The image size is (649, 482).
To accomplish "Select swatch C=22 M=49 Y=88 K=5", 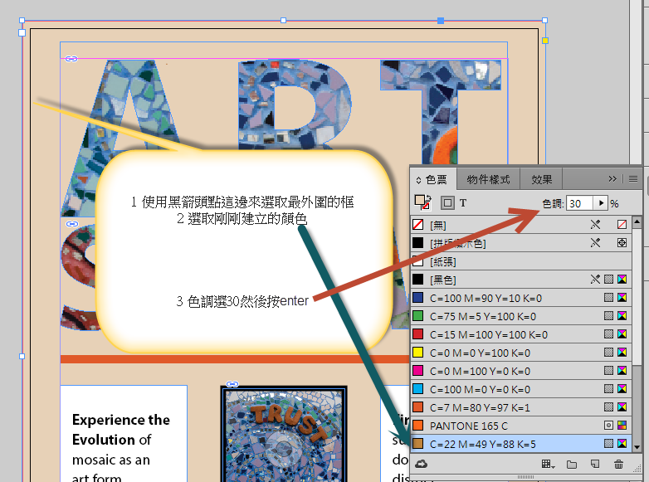I will tap(521, 444).
